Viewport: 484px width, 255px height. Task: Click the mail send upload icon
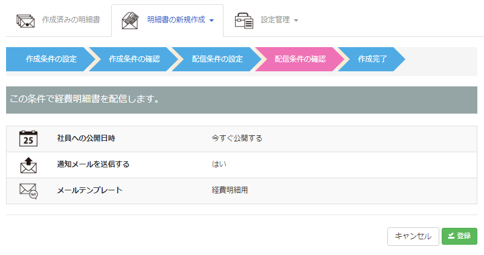coord(28,164)
